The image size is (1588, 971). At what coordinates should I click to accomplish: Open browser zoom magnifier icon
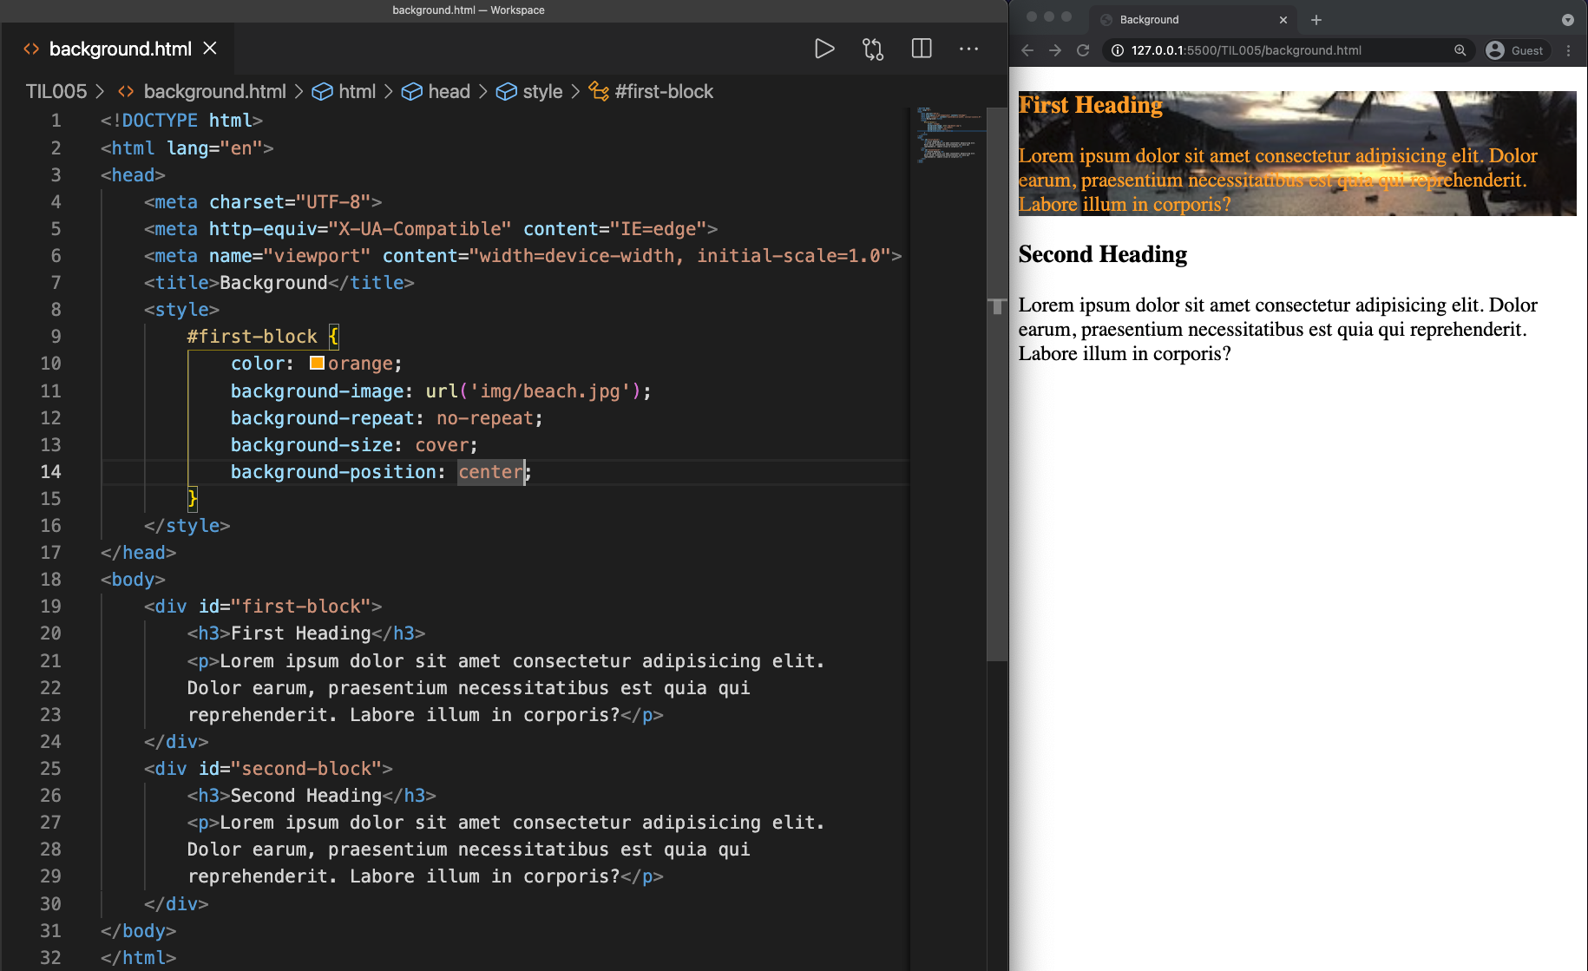click(1460, 50)
